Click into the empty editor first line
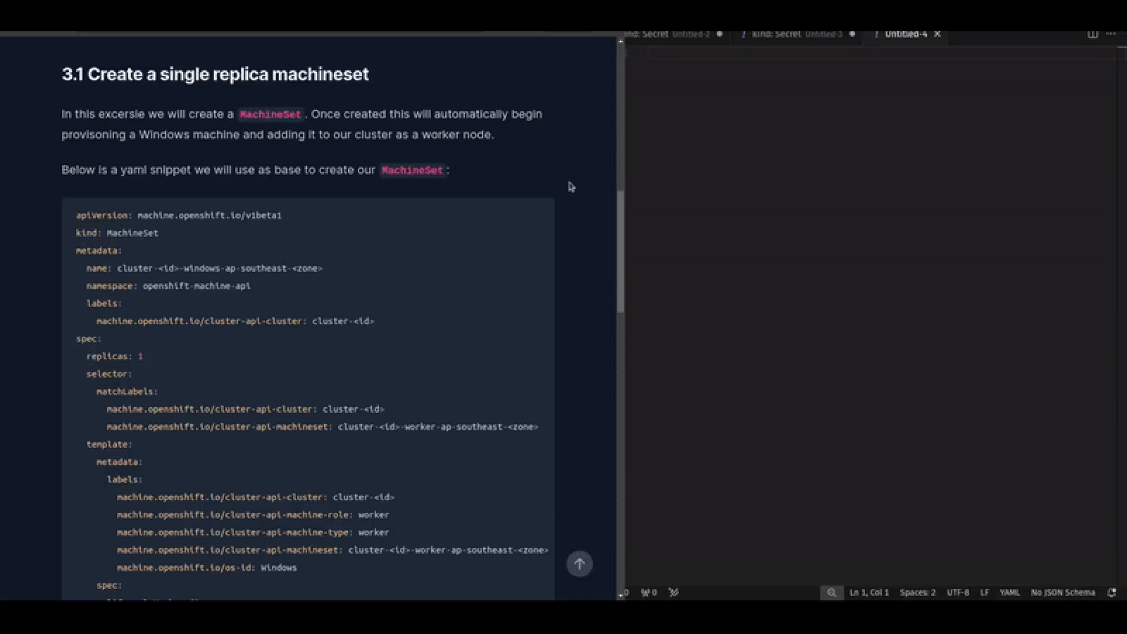The width and height of the screenshot is (1127, 634). (x=845, y=55)
